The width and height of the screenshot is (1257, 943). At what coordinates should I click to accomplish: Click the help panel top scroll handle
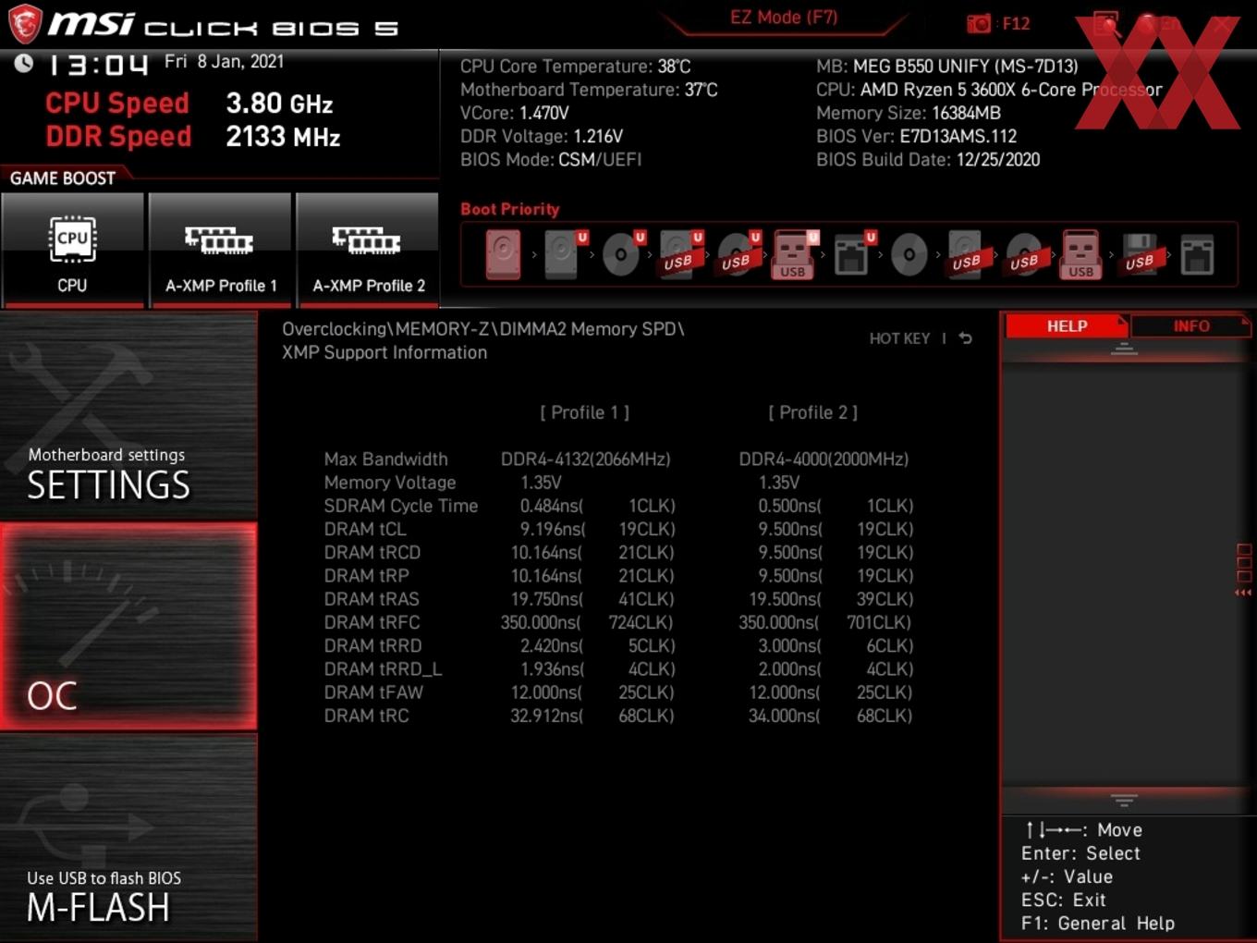(x=1124, y=349)
